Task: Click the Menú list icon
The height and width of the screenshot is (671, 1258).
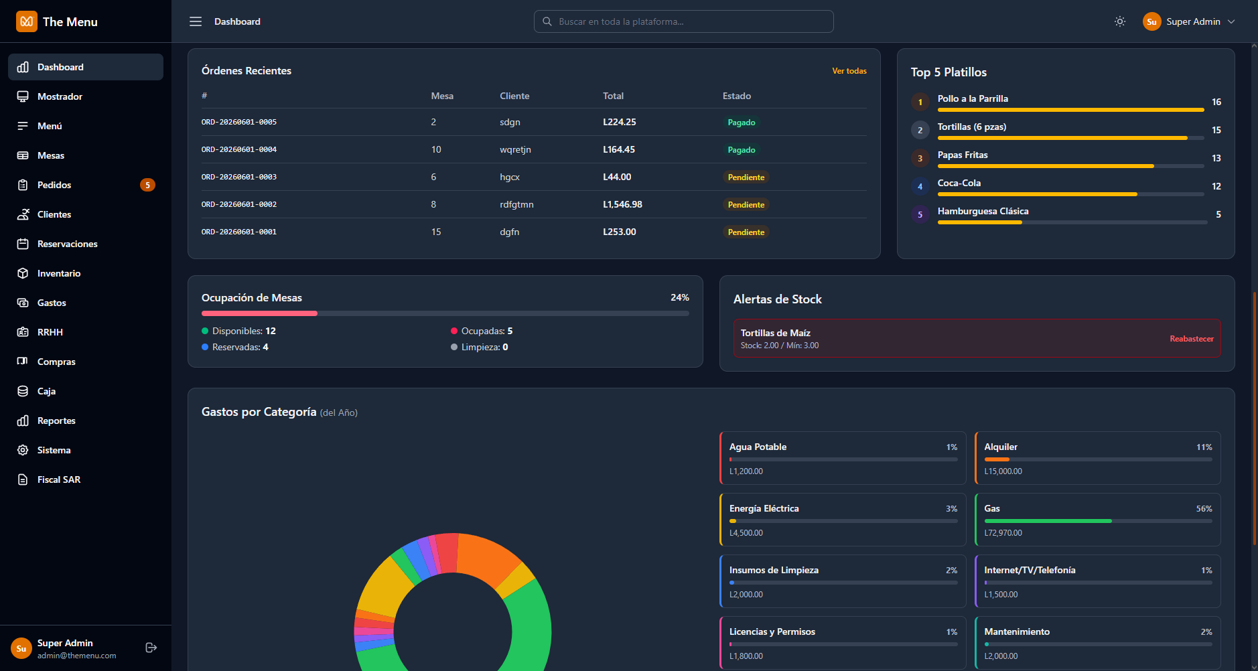Action: click(23, 126)
